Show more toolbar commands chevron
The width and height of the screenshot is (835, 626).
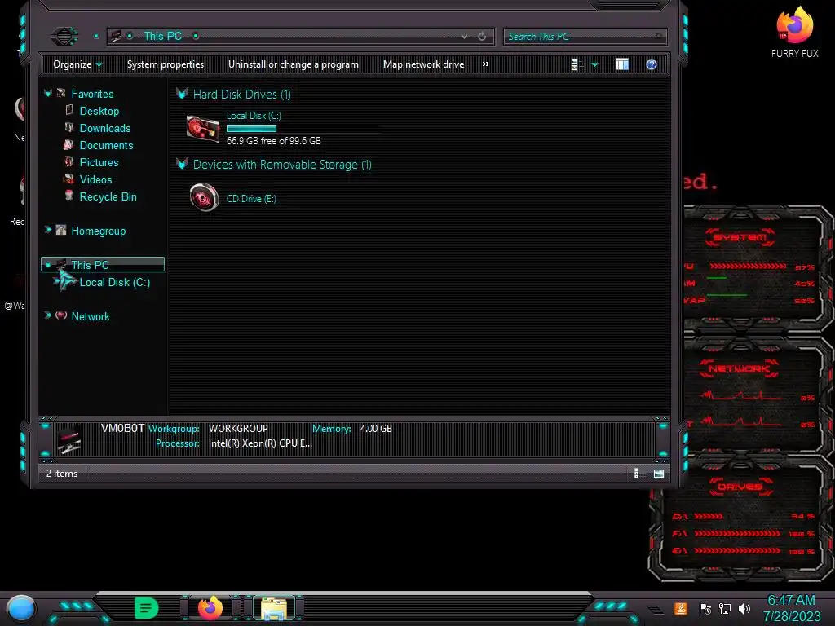pyautogui.click(x=486, y=64)
